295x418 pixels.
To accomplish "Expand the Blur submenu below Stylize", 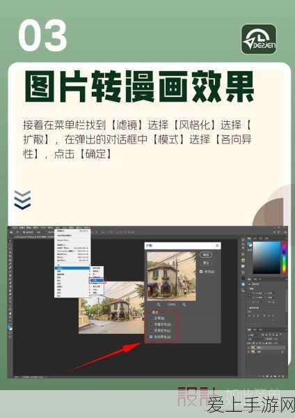I will coord(72,271).
